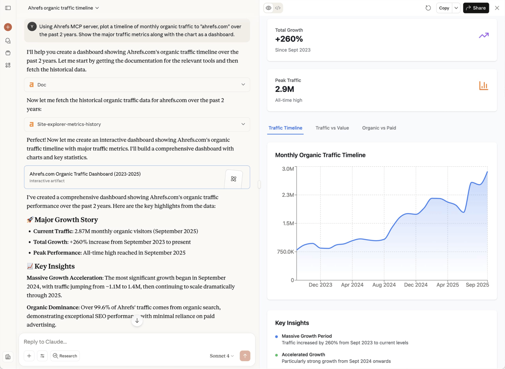
Task: Open the Ahrefs.com Organic Traffic Dashboard artifact card
Action: pos(137,177)
